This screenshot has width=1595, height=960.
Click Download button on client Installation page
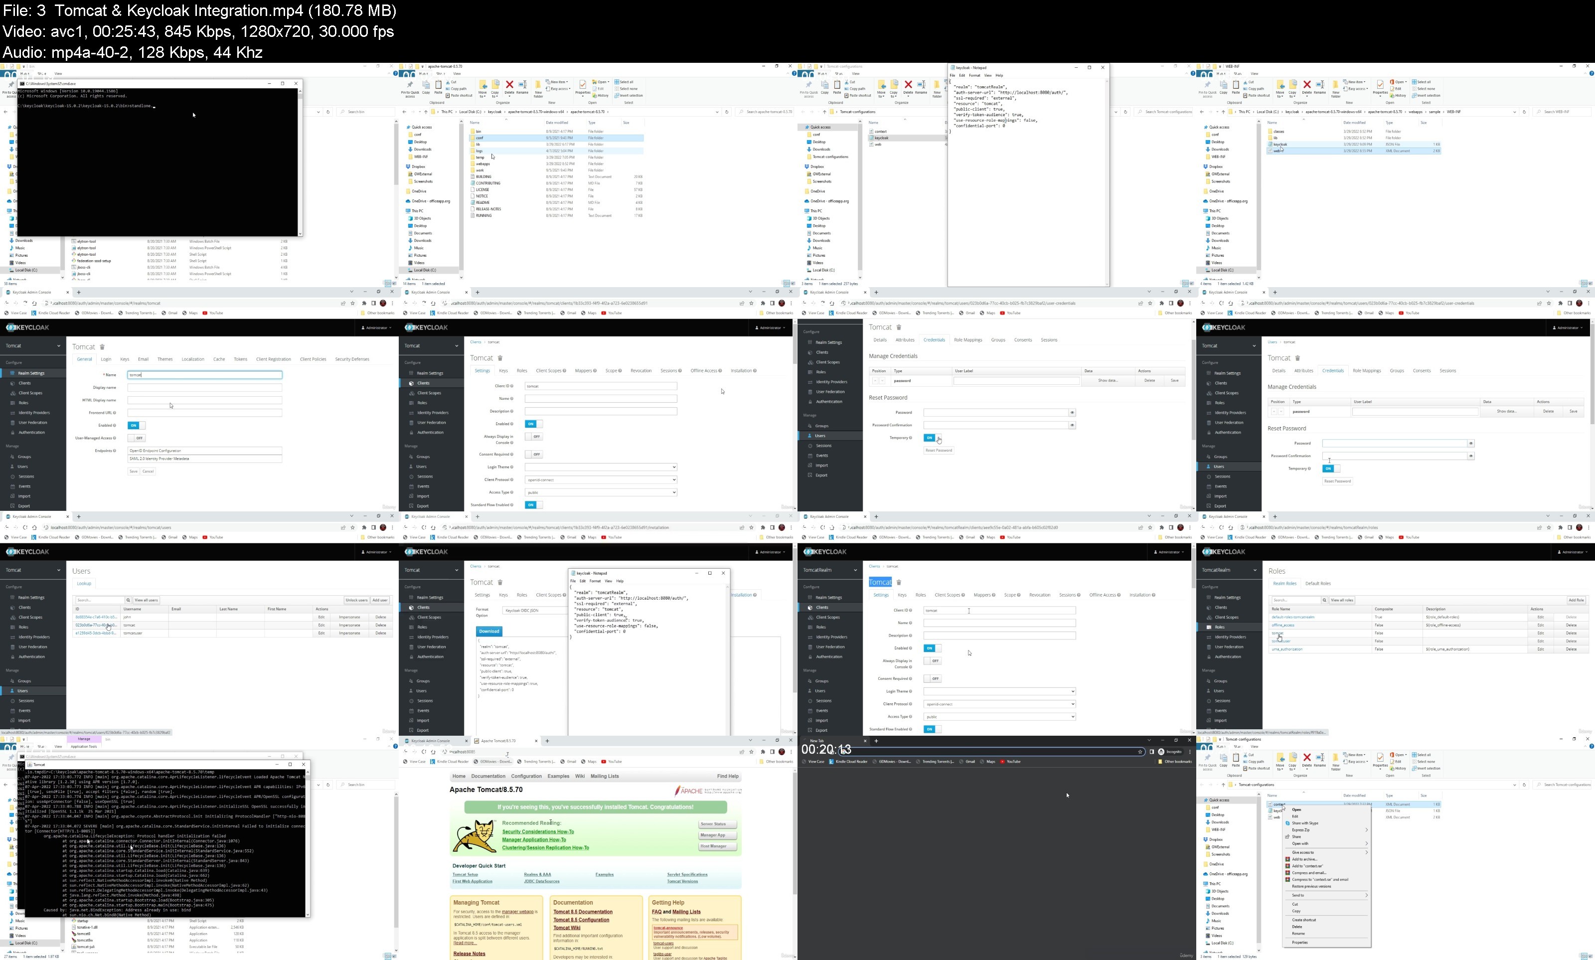tap(489, 632)
